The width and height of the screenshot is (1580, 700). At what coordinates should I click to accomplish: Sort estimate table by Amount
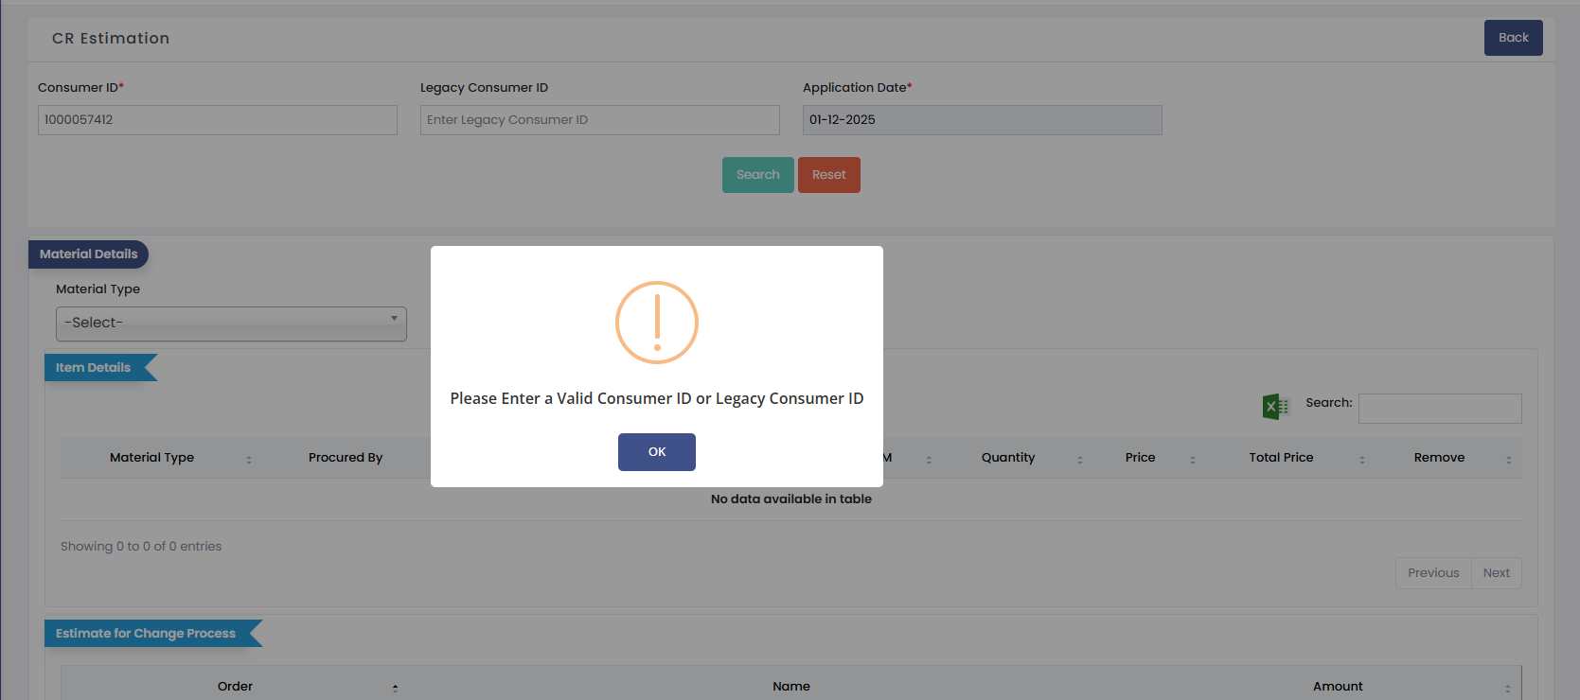tap(1338, 687)
